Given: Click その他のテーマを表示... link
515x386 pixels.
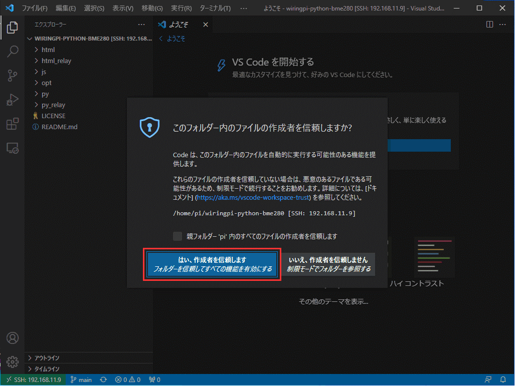Looking at the screenshot, I should (x=333, y=301).
